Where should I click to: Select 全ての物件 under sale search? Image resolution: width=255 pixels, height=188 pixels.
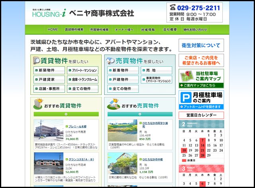click(123, 89)
